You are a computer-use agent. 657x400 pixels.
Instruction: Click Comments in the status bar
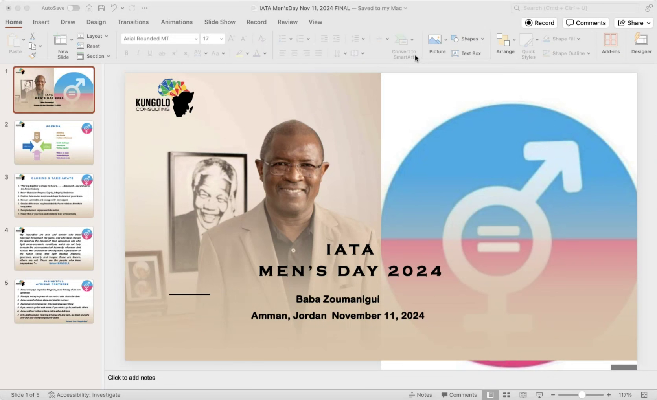[459, 395]
